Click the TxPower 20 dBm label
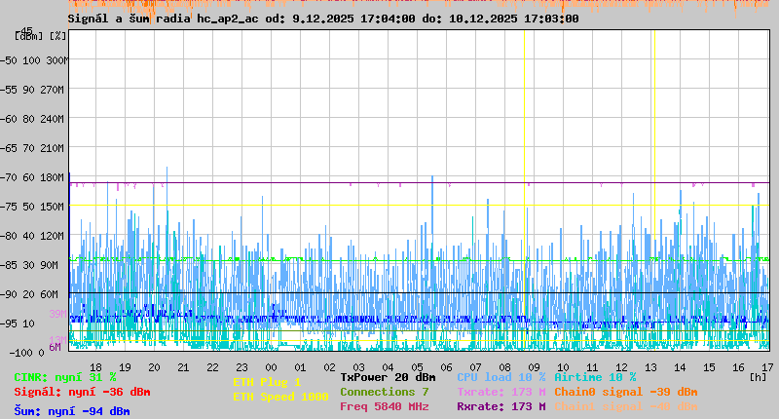Screen dimensions: 779x419 coord(388,377)
